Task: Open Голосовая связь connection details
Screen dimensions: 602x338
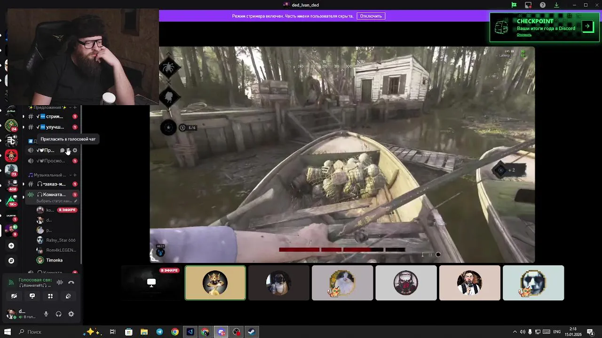Action: (35, 280)
